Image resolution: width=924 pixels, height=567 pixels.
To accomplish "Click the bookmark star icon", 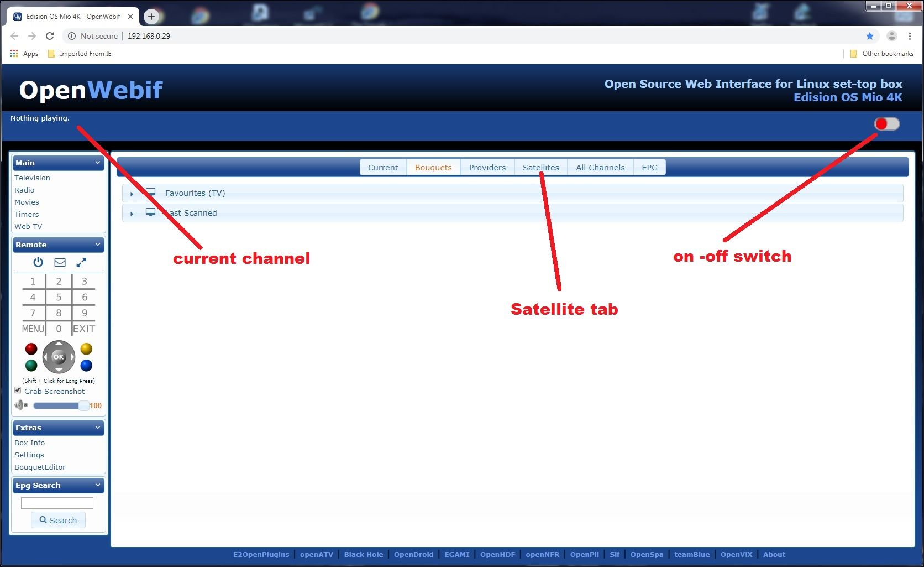I will click(870, 36).
